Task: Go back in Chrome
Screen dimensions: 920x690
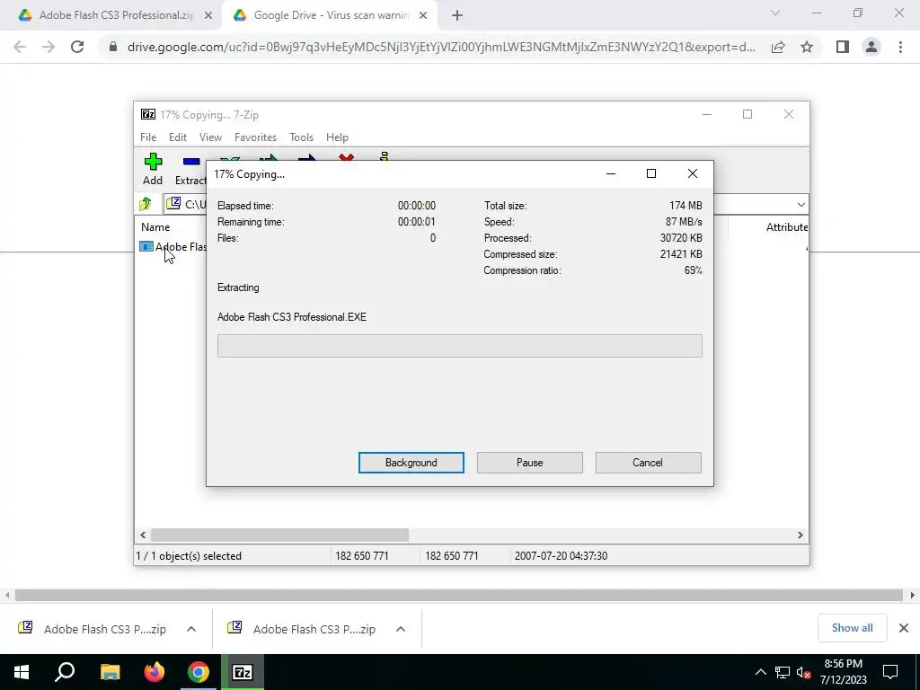Action: pyautogui.click(x=20, y=47)
